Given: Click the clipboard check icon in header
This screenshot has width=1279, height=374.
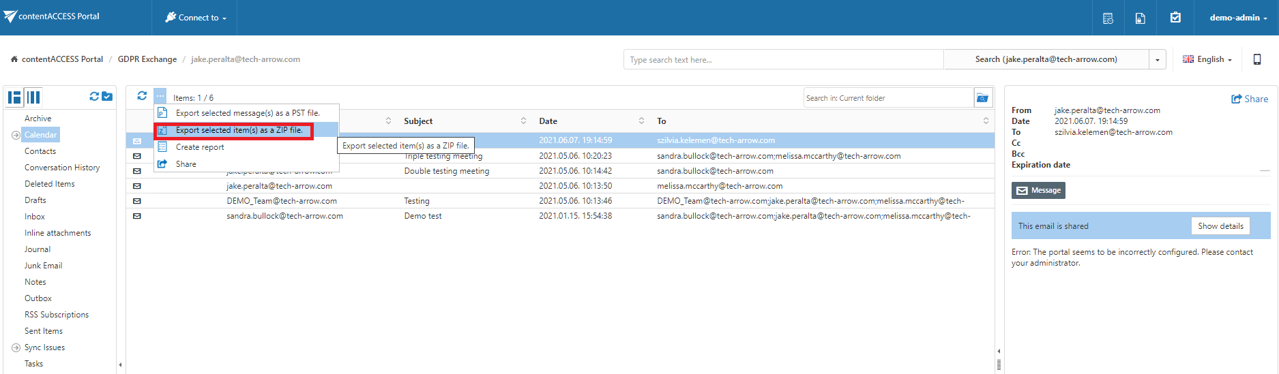Looking at the screenshot, I should pos(1175,18).
